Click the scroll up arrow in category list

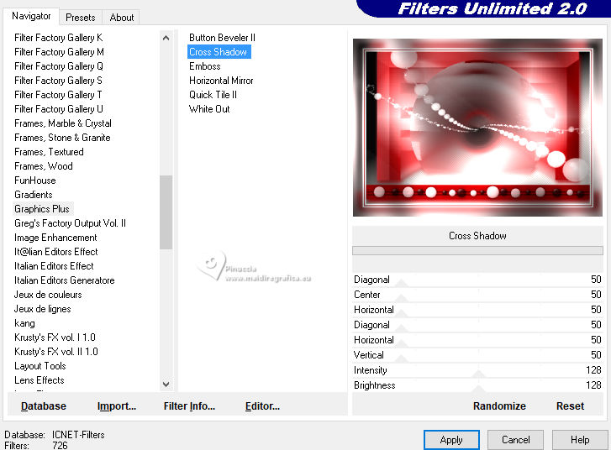(x=166, y=38)
